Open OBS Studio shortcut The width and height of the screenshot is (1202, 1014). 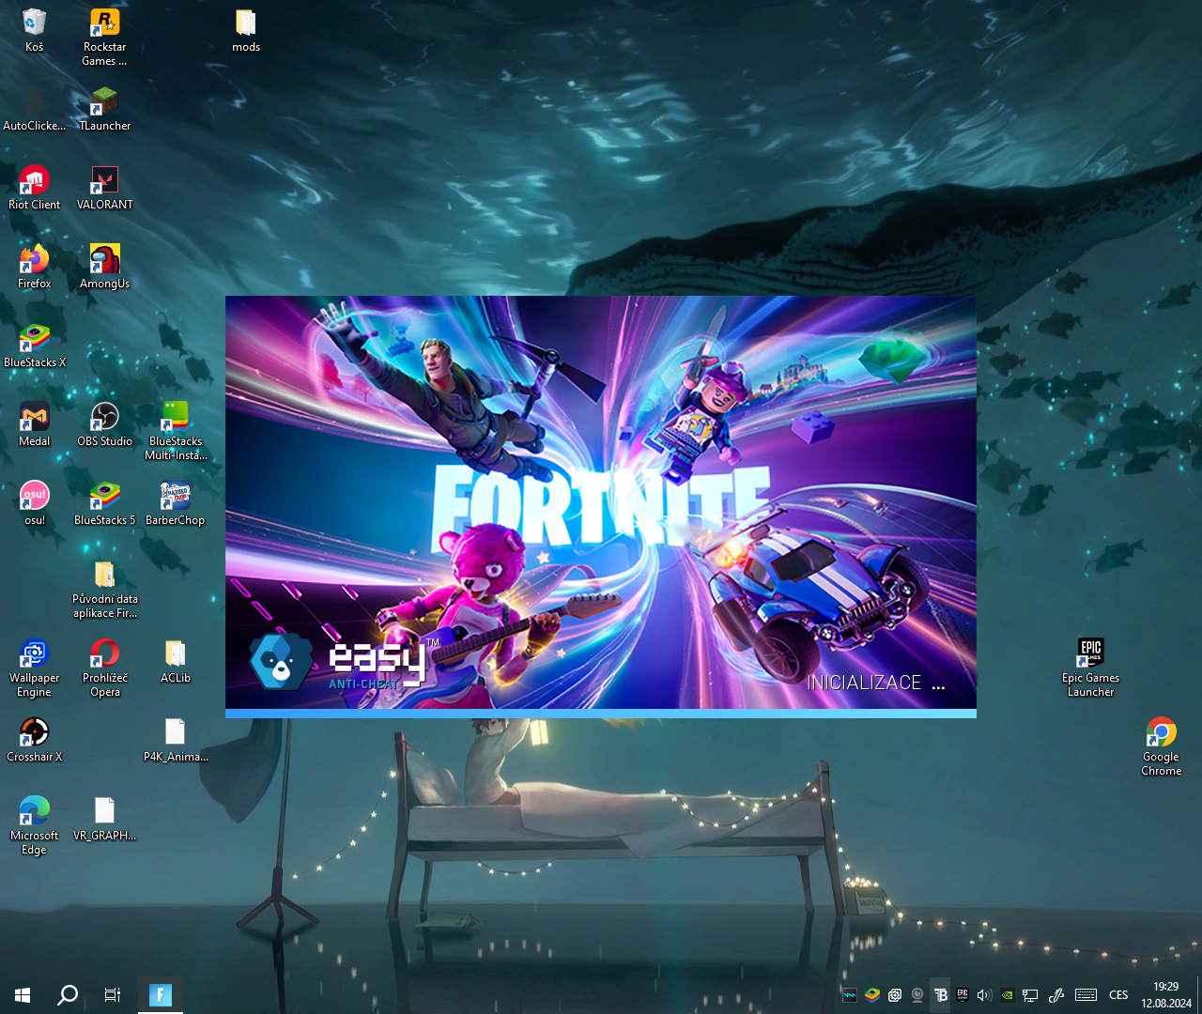point(104,424)
